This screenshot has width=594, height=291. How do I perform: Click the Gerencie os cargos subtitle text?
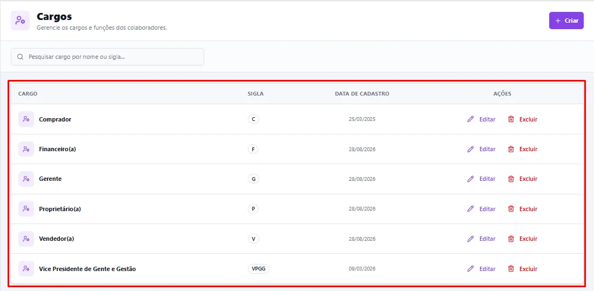pos(102,28)
